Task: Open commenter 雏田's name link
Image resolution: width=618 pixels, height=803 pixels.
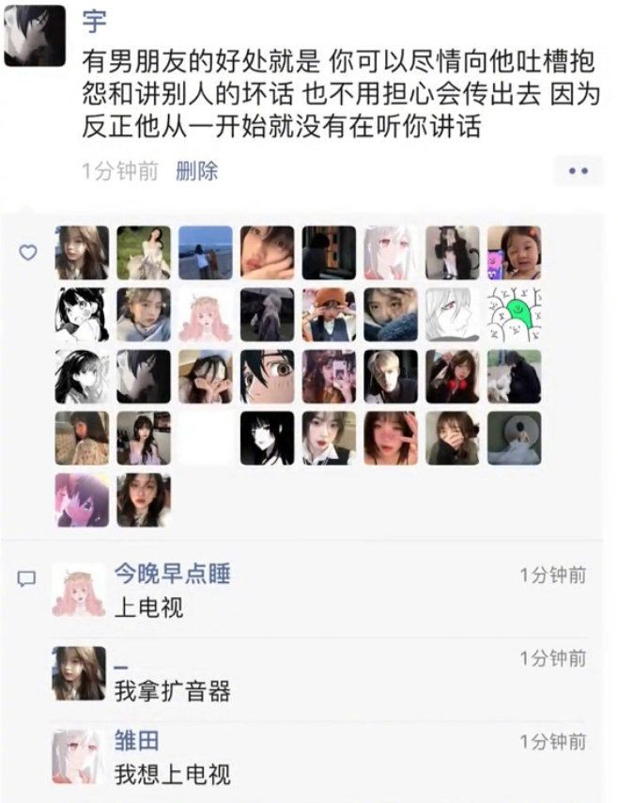Action: click(136, 741)
